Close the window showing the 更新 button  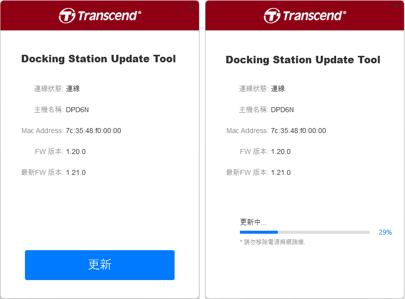tap(192, 6)
